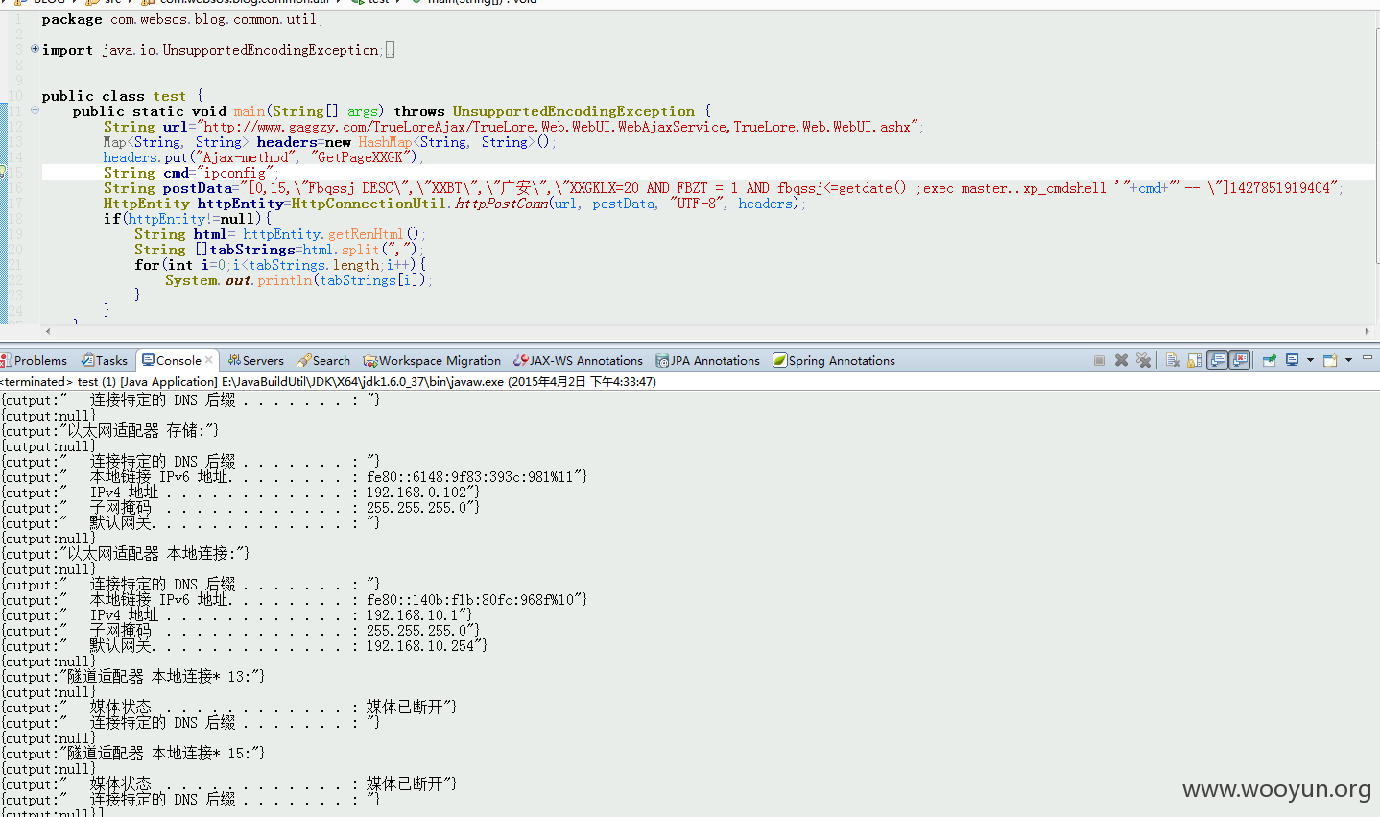Viewport: 1380px width, 817px height.
Task: Click the warning marker beside cmd line
Action: point(3,173)
